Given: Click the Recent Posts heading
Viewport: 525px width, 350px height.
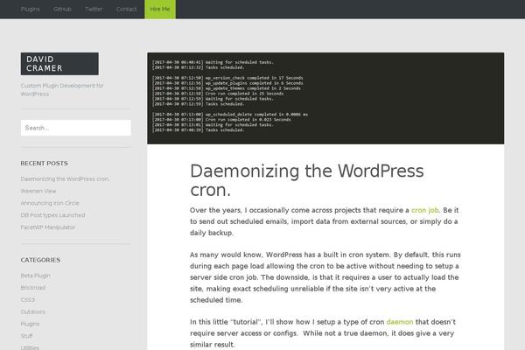Looking at the screenshot, I should pos(45,163).
